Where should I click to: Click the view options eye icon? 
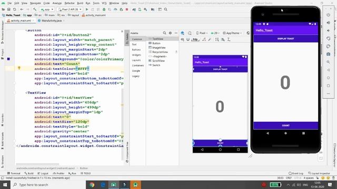(x=183, y=39)
